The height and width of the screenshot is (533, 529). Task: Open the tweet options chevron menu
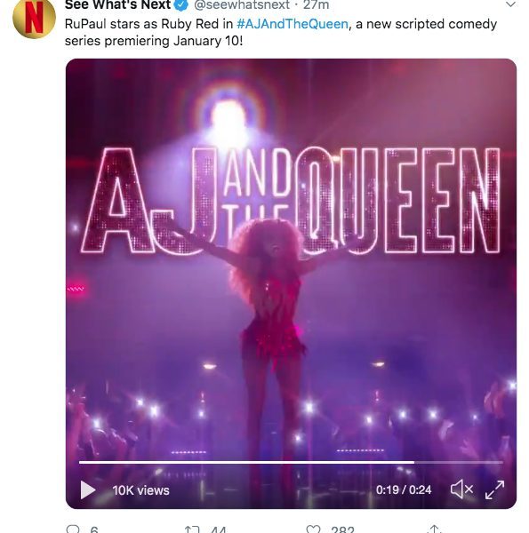(x=510, y=4)
